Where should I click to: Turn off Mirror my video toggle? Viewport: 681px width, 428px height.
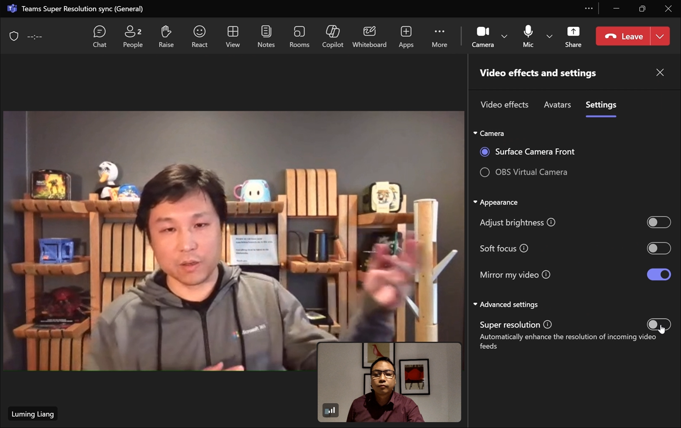(659, 275)
